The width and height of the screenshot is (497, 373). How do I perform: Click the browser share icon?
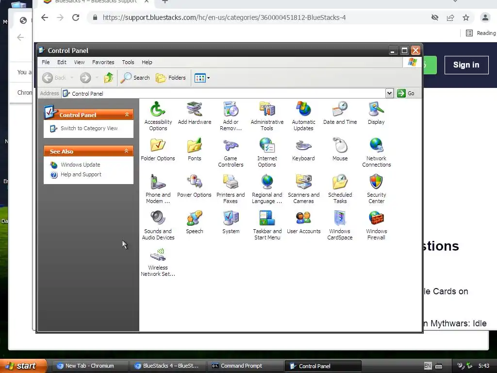[x=450, y=17]
